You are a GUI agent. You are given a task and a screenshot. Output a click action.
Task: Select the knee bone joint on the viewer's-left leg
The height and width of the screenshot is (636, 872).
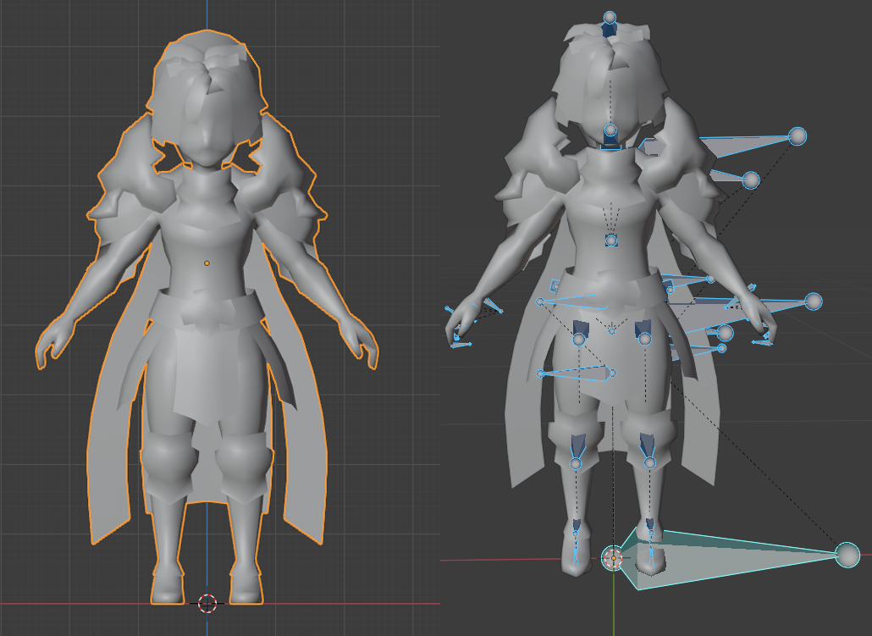click(x=576, y=463)
